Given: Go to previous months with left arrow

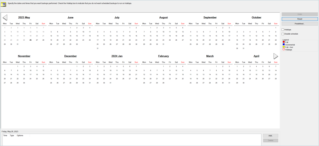Looking at the screenshot, I should 5,17.
